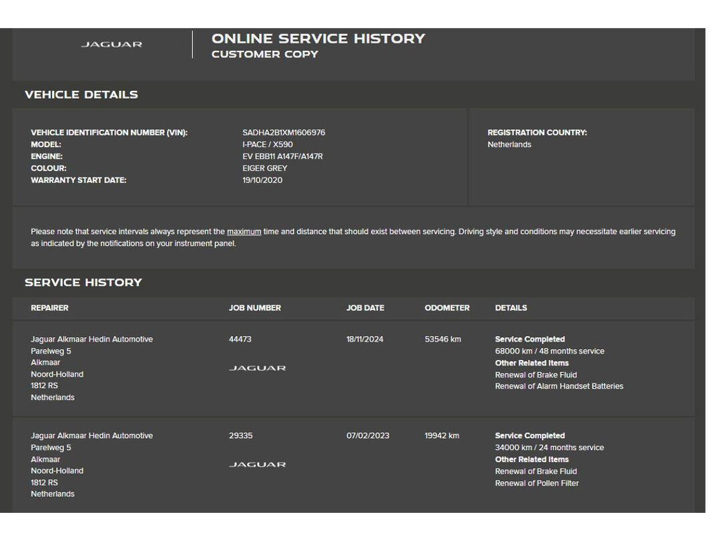Screen dimensions: 721x541
Task: Select the job date 18/11/2024
Action: click(365, 339)
